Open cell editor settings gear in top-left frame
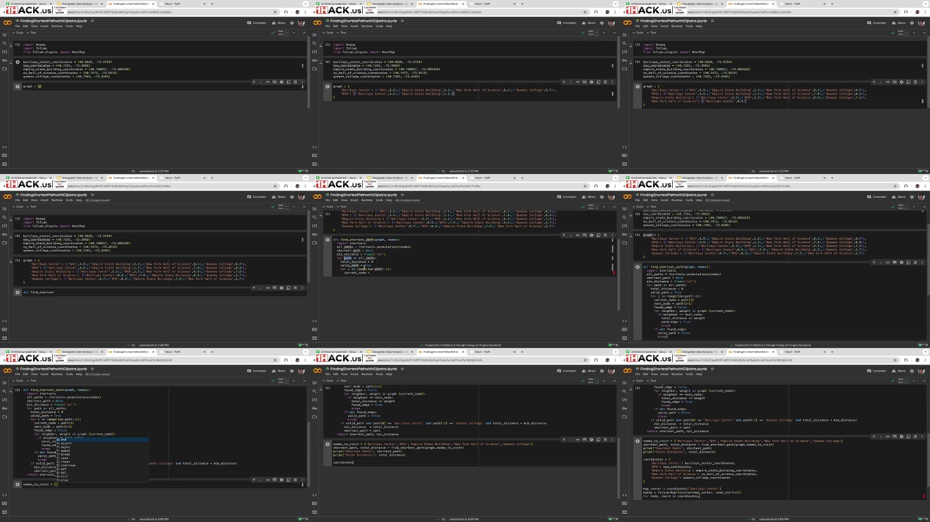 click(282, 82)
